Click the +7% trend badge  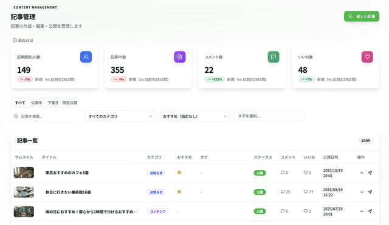tap(306, 79)
